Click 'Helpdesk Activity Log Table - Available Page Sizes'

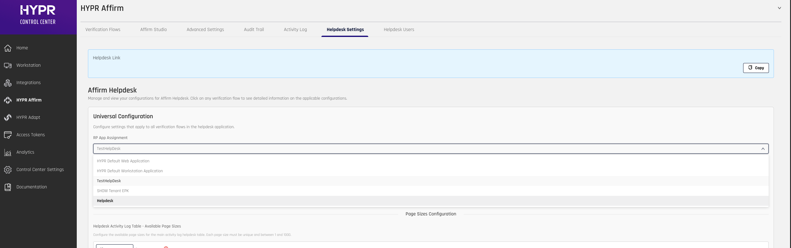(137, 226)
